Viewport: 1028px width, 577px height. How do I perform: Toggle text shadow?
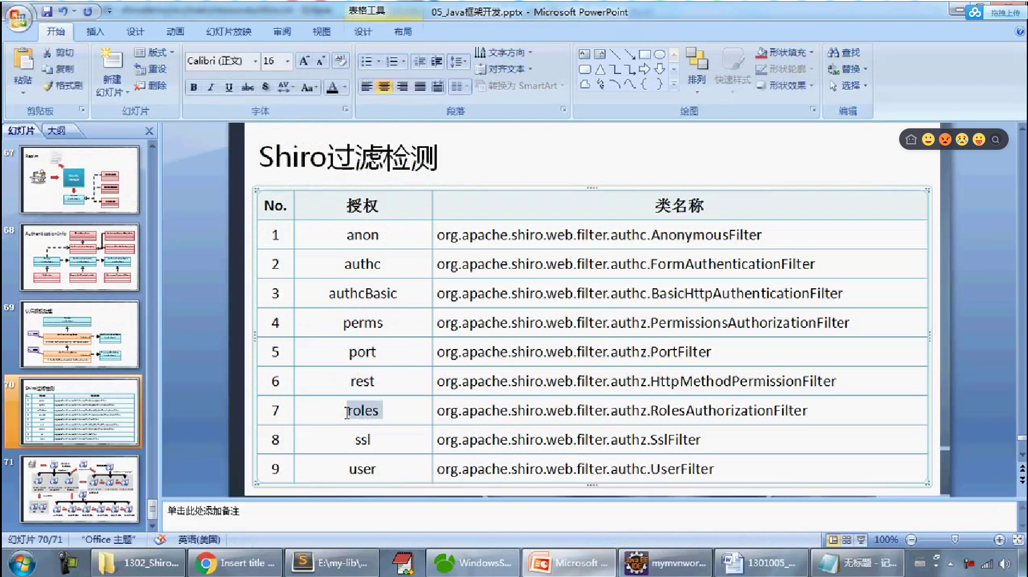point(265,87)
